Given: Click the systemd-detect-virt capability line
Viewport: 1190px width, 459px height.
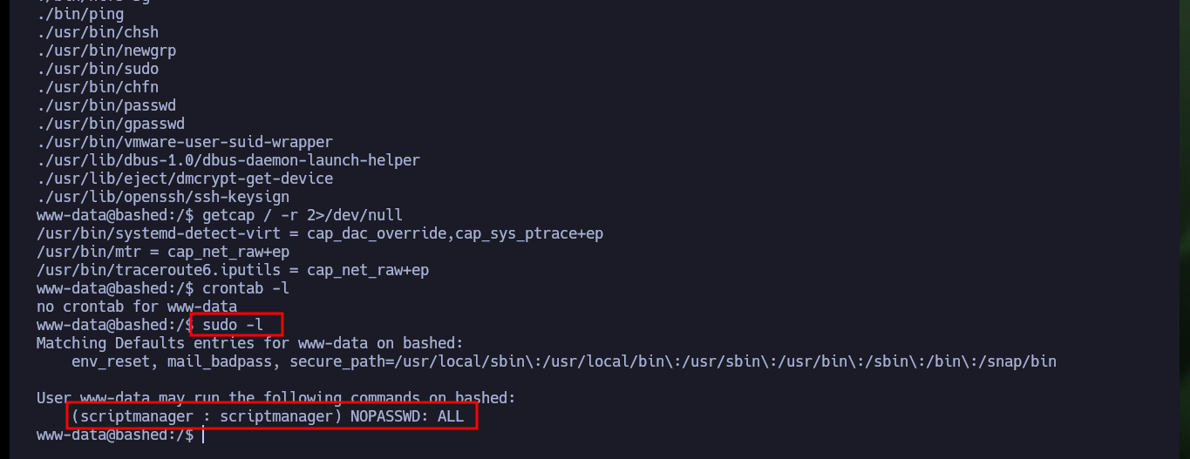Looking at the screenshot, I should pyautogui.click(x=320, y=233).
